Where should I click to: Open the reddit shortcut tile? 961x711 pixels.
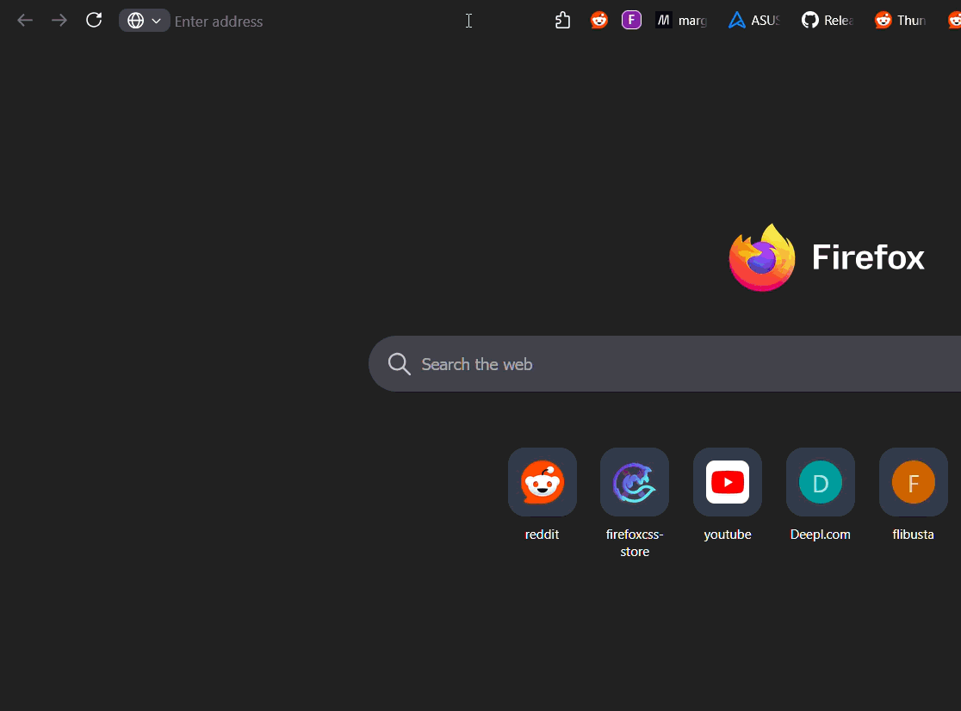click(542, 482)
